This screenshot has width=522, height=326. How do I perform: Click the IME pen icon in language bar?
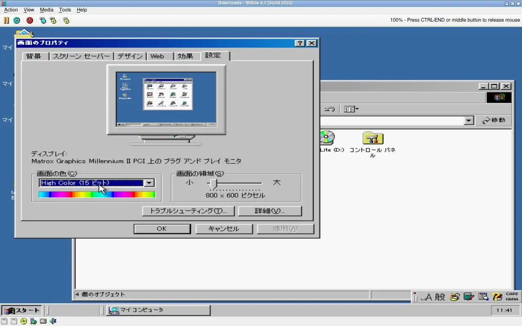(x=415, y=297)
